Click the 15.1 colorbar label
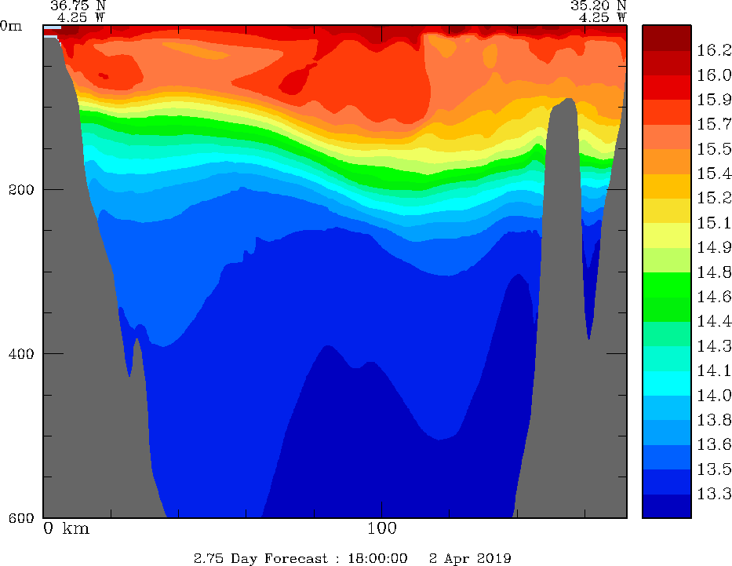Viewport: 732px width, 566px height. pyautogui.click(x=714, y=223)
